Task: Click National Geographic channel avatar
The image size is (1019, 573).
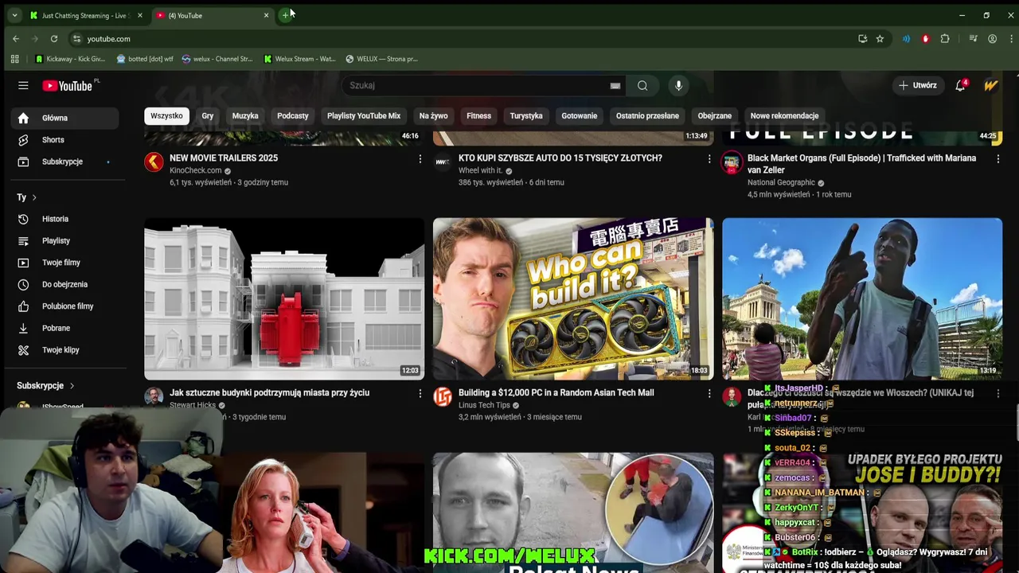Action: click(x=732, y=162)
